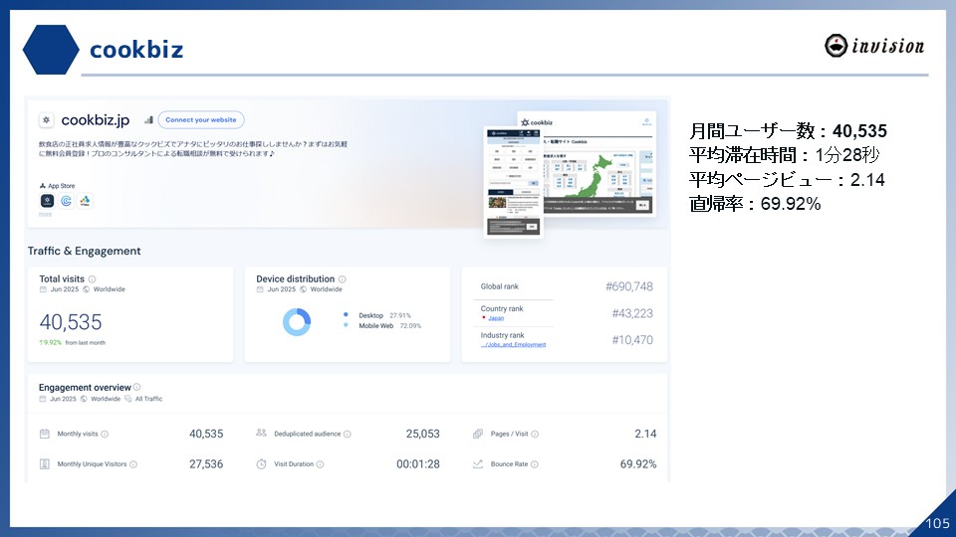Click the Connect your website button
Image resolution: width=956 pixels, height=537 pixels.
coord(200,120)
